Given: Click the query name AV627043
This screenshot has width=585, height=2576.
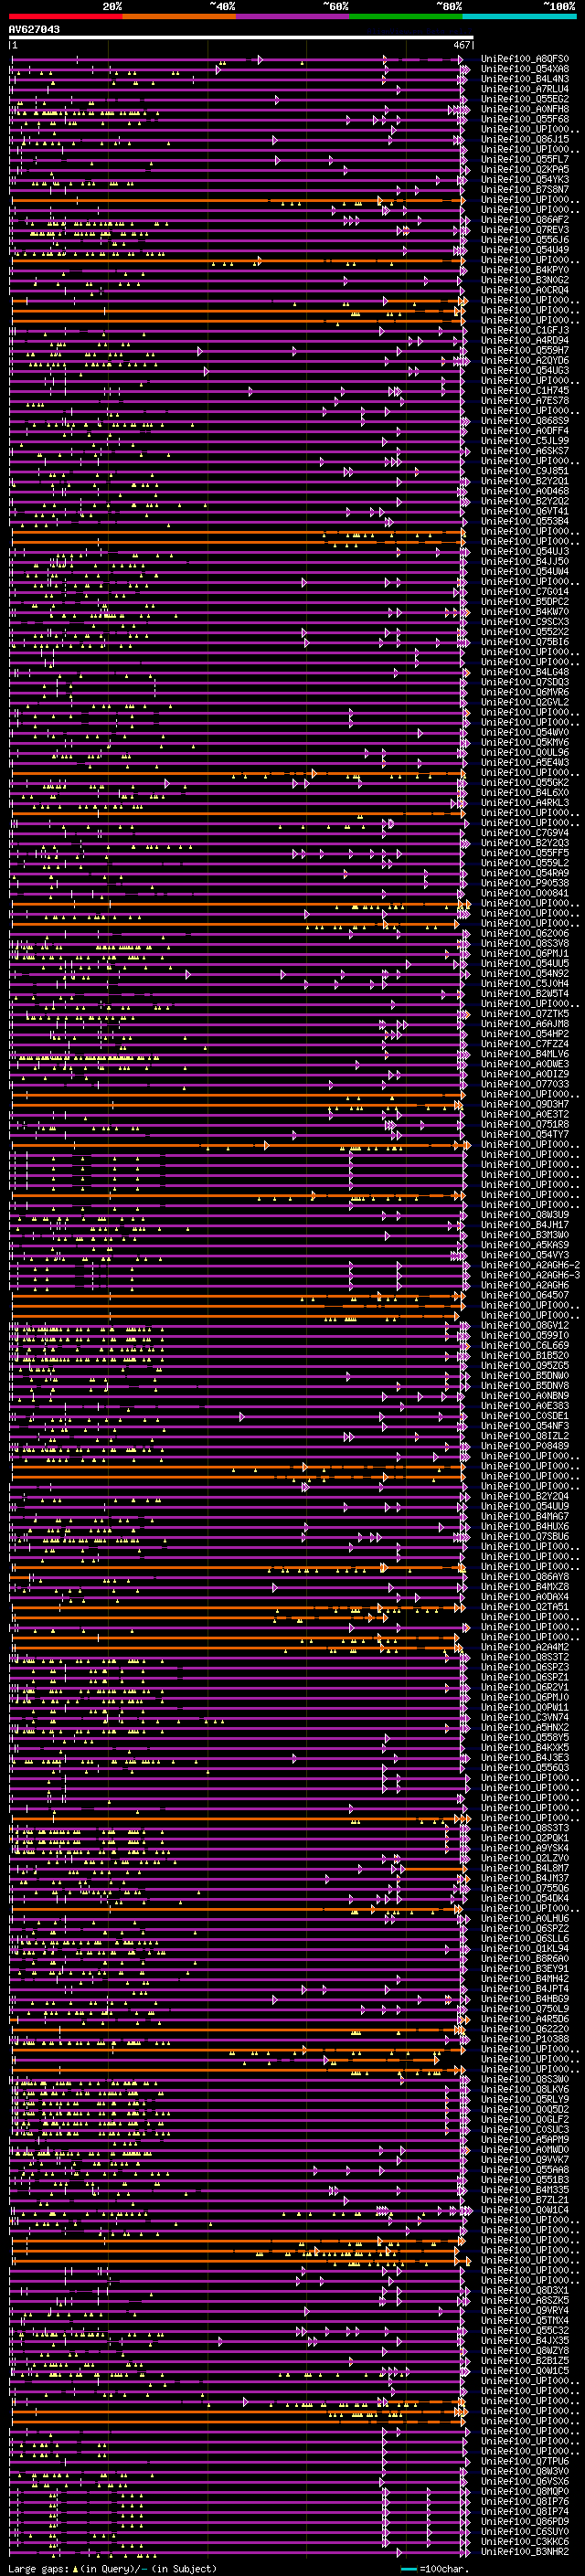Looking at the screenshot, I should coord(34,30).
